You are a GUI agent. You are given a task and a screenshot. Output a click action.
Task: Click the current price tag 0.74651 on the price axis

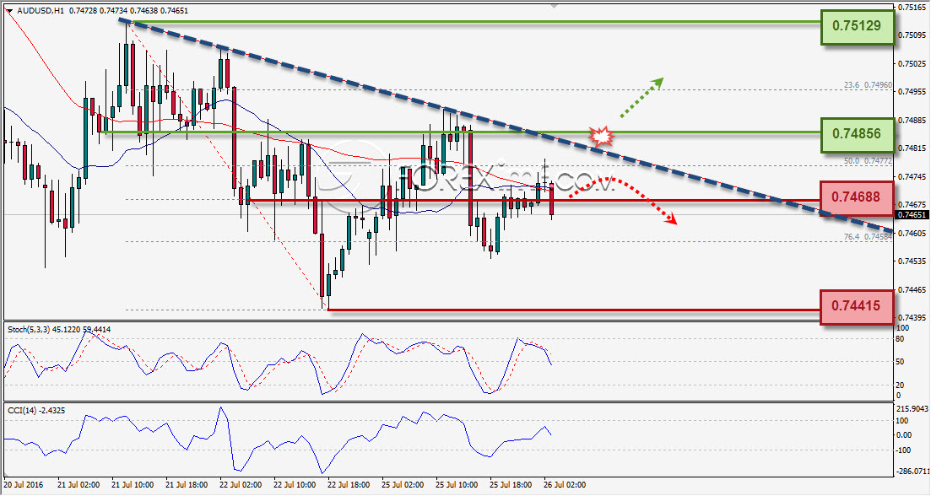point(912,215)
